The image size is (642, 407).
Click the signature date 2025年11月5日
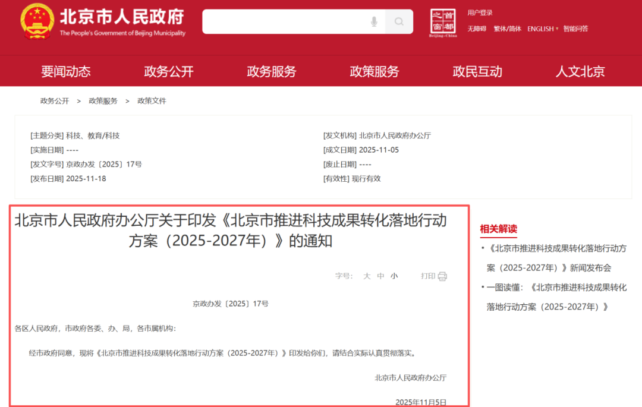pos(420,402)
